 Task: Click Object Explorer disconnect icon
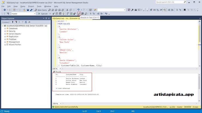16,22
